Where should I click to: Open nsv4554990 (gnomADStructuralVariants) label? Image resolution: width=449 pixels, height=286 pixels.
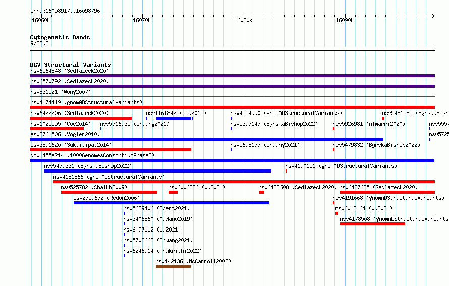[x=286, y=113]
